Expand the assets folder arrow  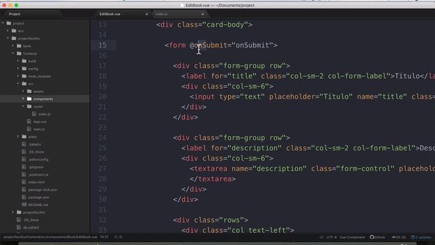tap(23, 91)
